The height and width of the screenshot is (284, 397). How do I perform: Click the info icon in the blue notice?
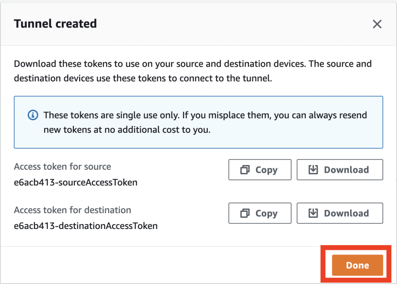[33, 115]
